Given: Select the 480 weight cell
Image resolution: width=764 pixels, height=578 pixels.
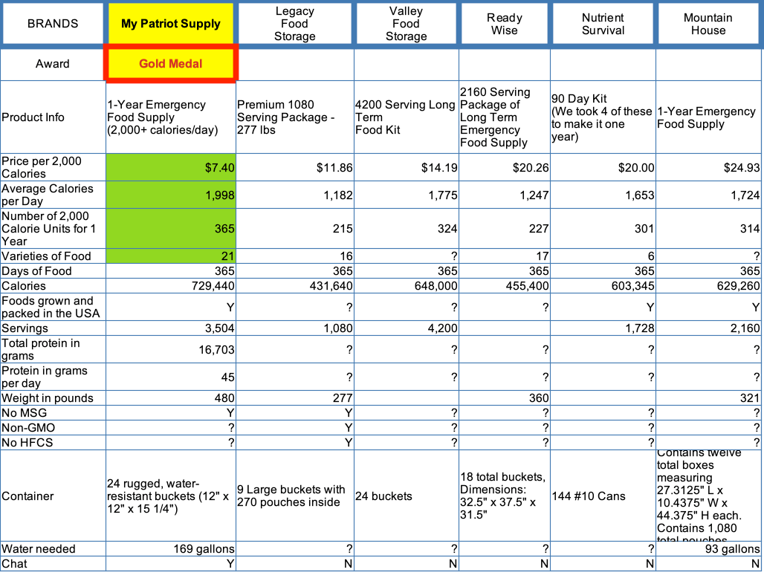Looking at the screenshot, I should (x=170, y=397).
